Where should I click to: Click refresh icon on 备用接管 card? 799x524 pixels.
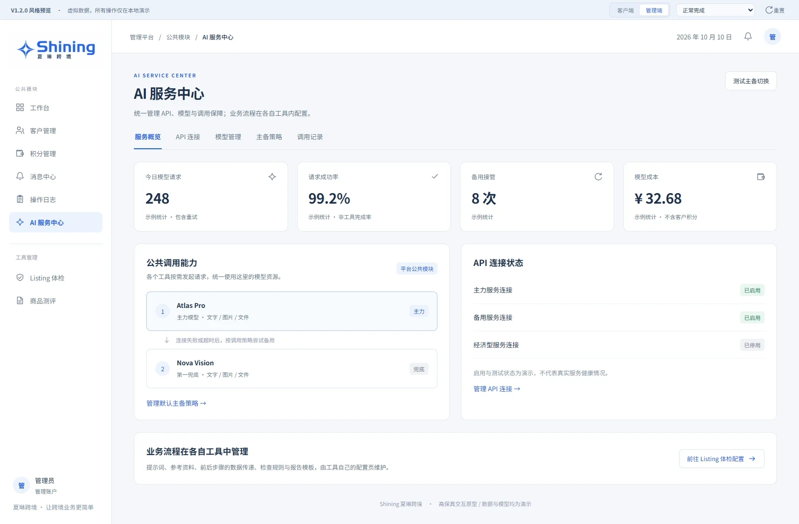[x=598, y=177]
